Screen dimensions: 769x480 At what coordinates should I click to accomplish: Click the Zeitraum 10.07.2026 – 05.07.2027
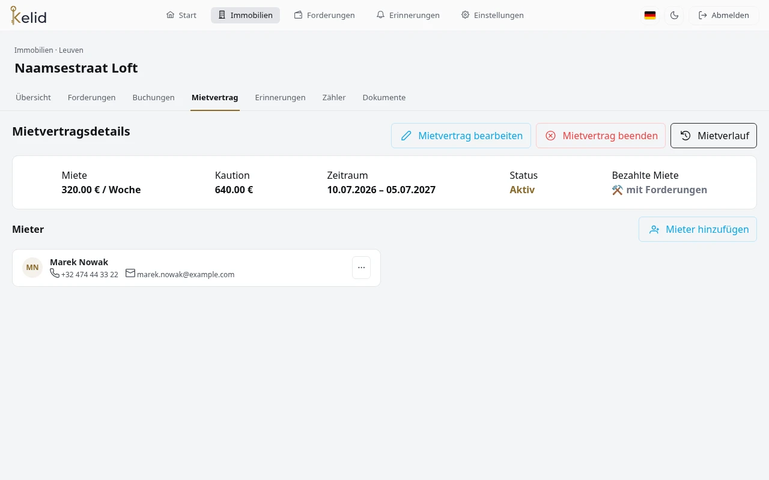[x=381, y=190]
